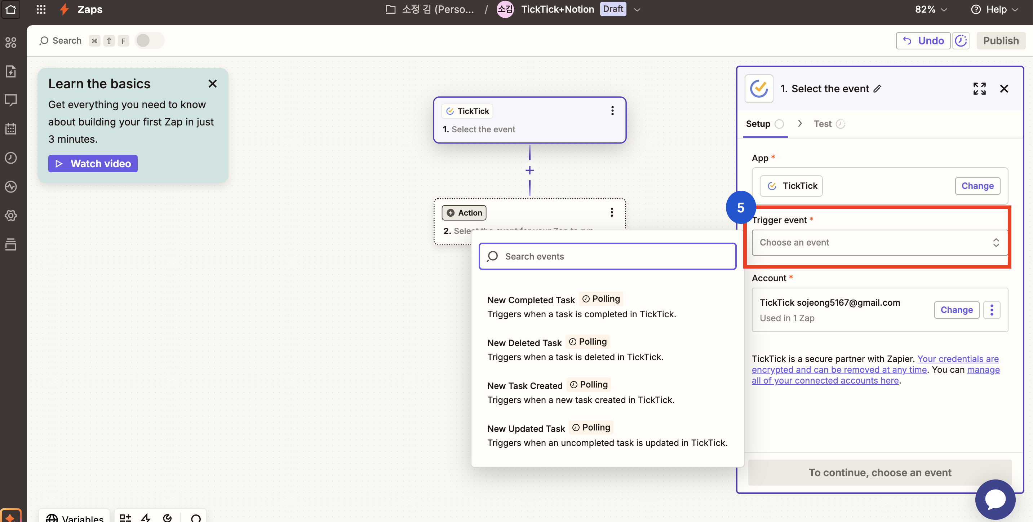Change the TickTick app
The height and width of the screenshot is (522, 1033).
point(977,186)
